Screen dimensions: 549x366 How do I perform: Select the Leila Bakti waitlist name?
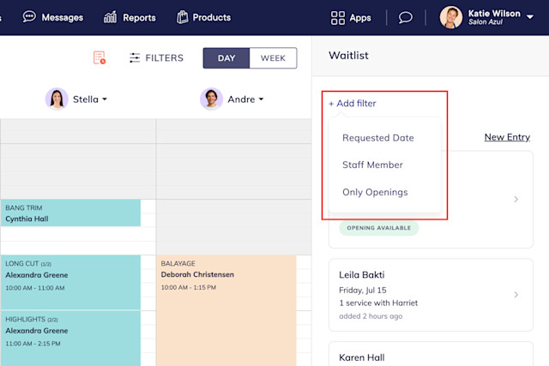tap(362, 274)
